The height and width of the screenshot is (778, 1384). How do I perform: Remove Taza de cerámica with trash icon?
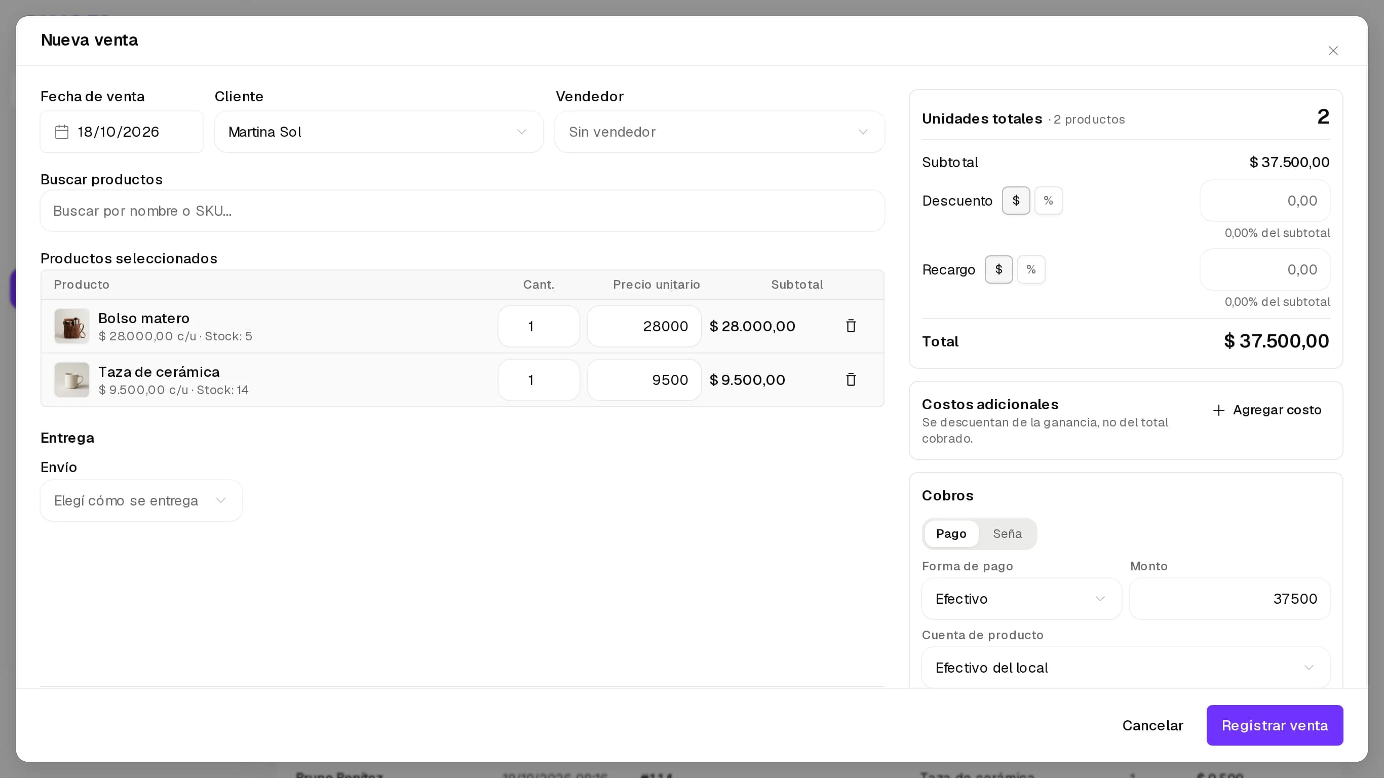(x=851, y=380)
